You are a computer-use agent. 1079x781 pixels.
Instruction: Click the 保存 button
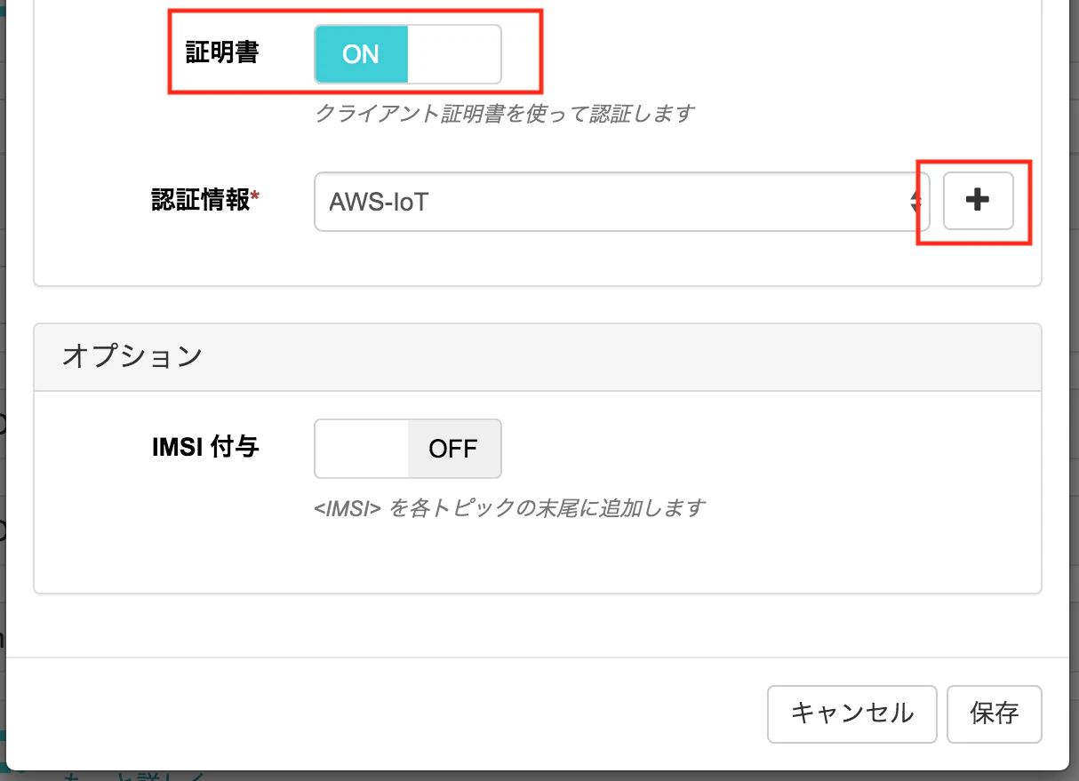click(x=994, y=713)
